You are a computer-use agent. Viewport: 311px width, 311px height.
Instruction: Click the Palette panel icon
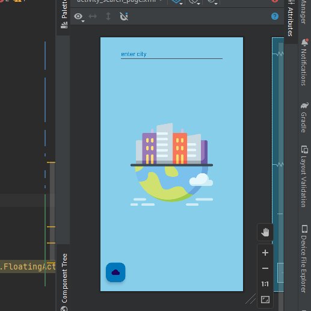tap(64, 25)
